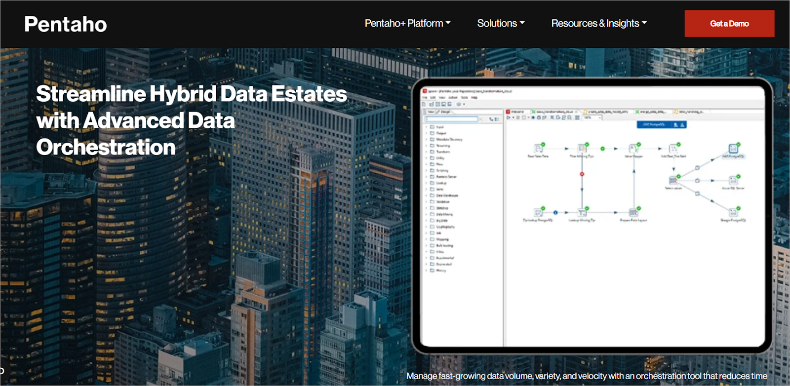Open the File menu in Spoon
This screenshot has width=790, height=386.
pos(425,98)
